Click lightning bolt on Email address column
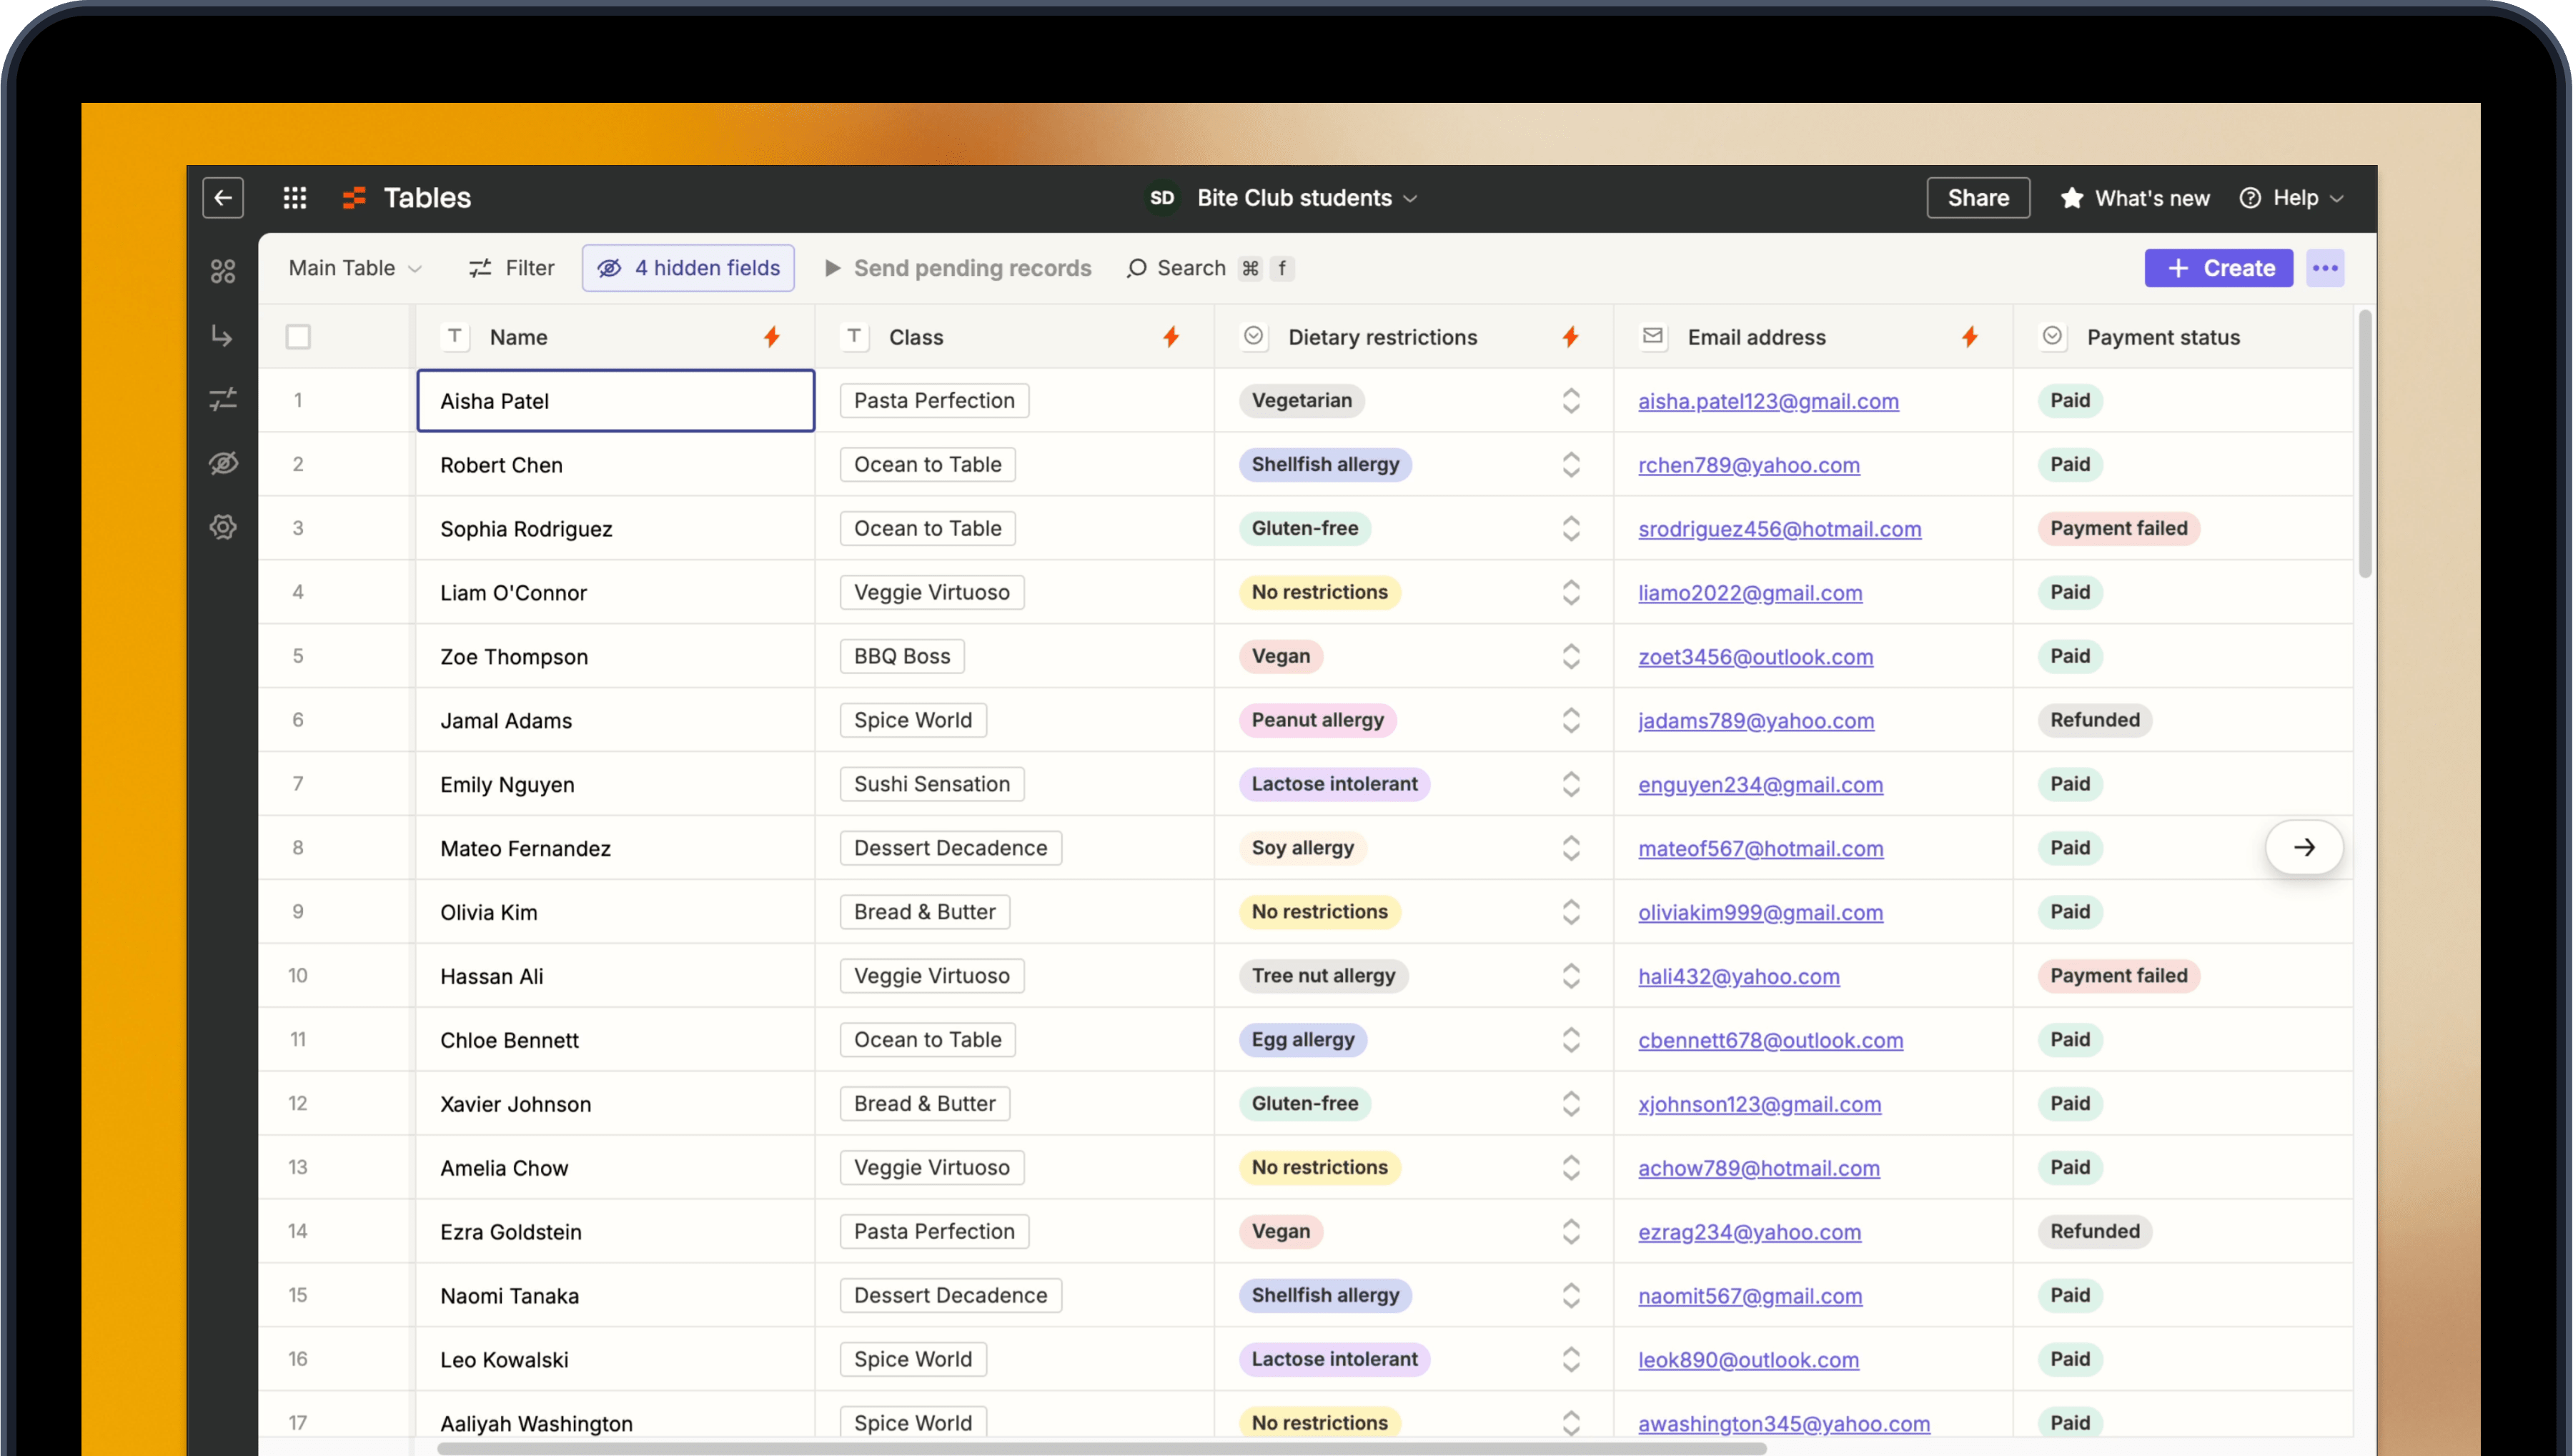The height and width of the screenshot is (1456, 2573). tap(1969, 337)
